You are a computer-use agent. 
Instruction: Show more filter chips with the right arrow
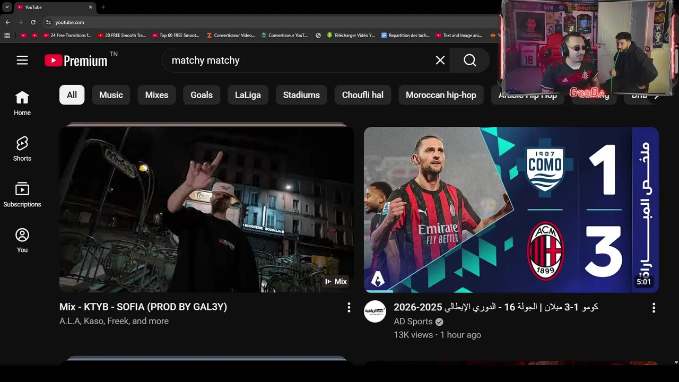[x=656, y=96]
